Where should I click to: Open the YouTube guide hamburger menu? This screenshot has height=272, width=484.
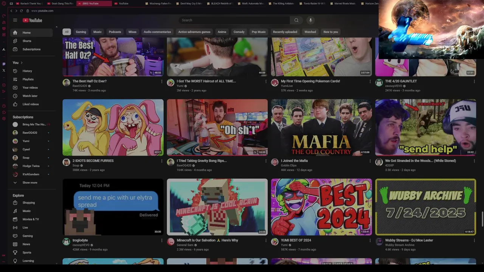(15, 20)
